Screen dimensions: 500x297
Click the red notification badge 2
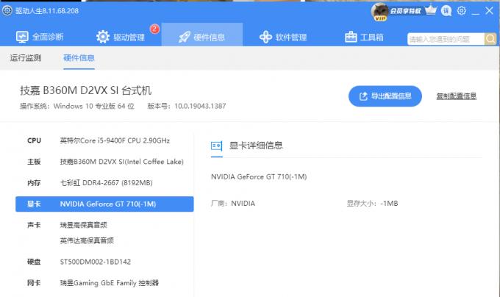(x=154, y=29)
